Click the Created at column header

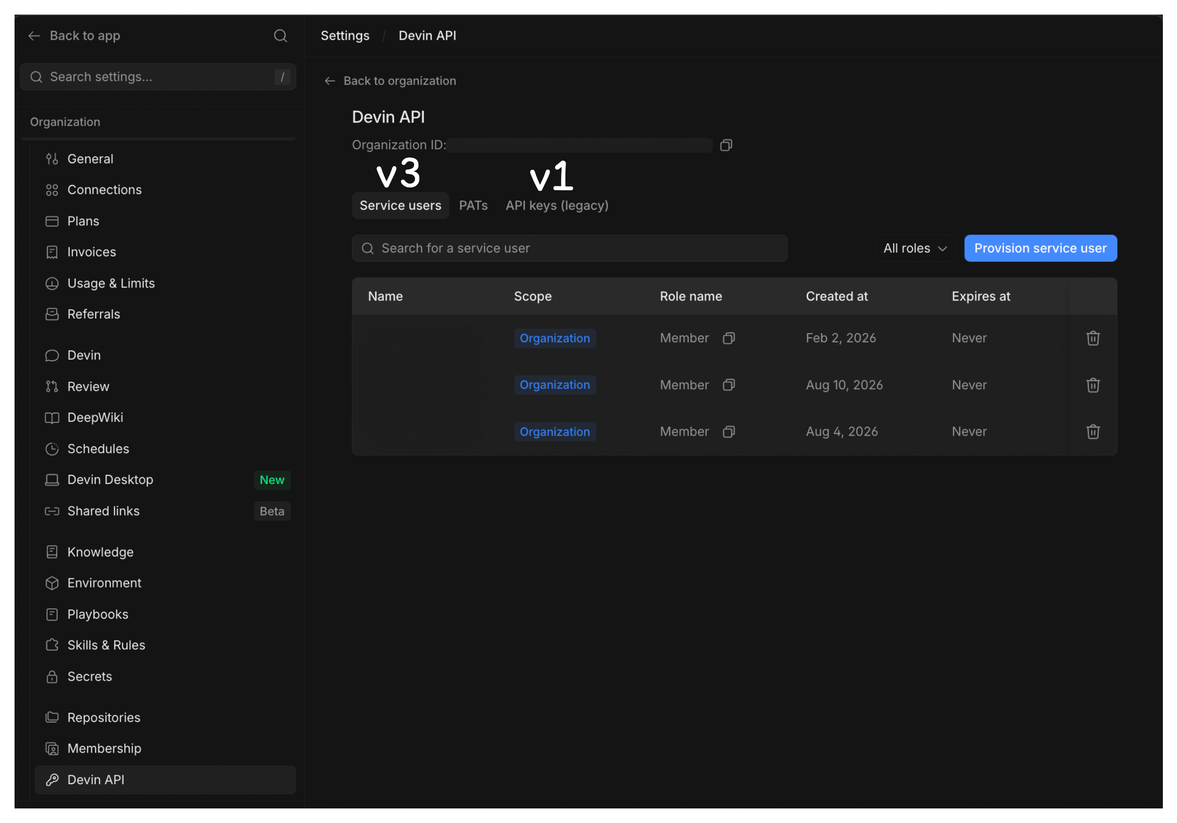(x=837, y=296)
